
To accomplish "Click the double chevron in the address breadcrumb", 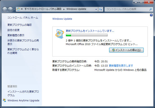I will 22,9.
